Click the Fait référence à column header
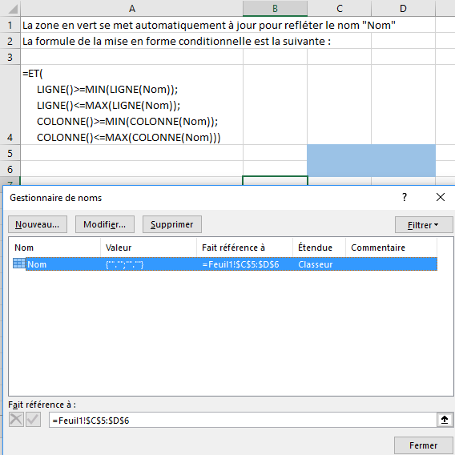This screenshot has width=455, height=455. (244, 248)
